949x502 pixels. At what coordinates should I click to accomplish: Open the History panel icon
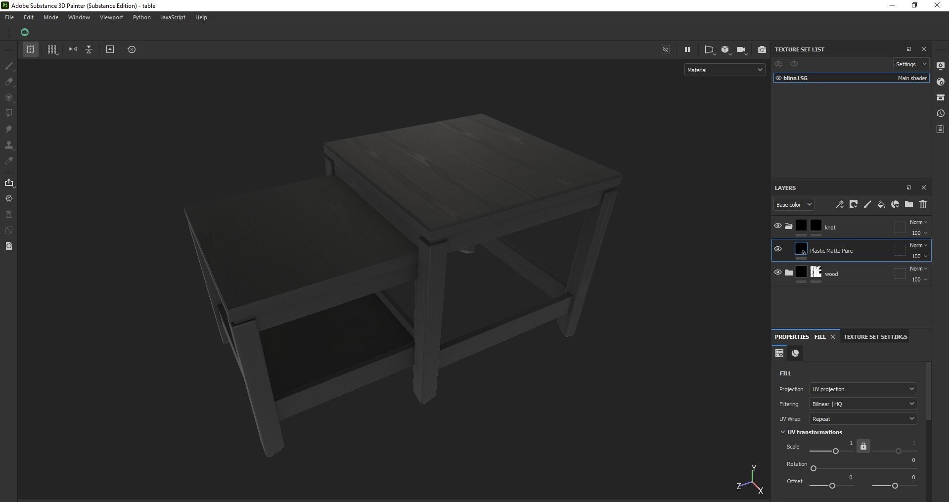coord(941,113)
